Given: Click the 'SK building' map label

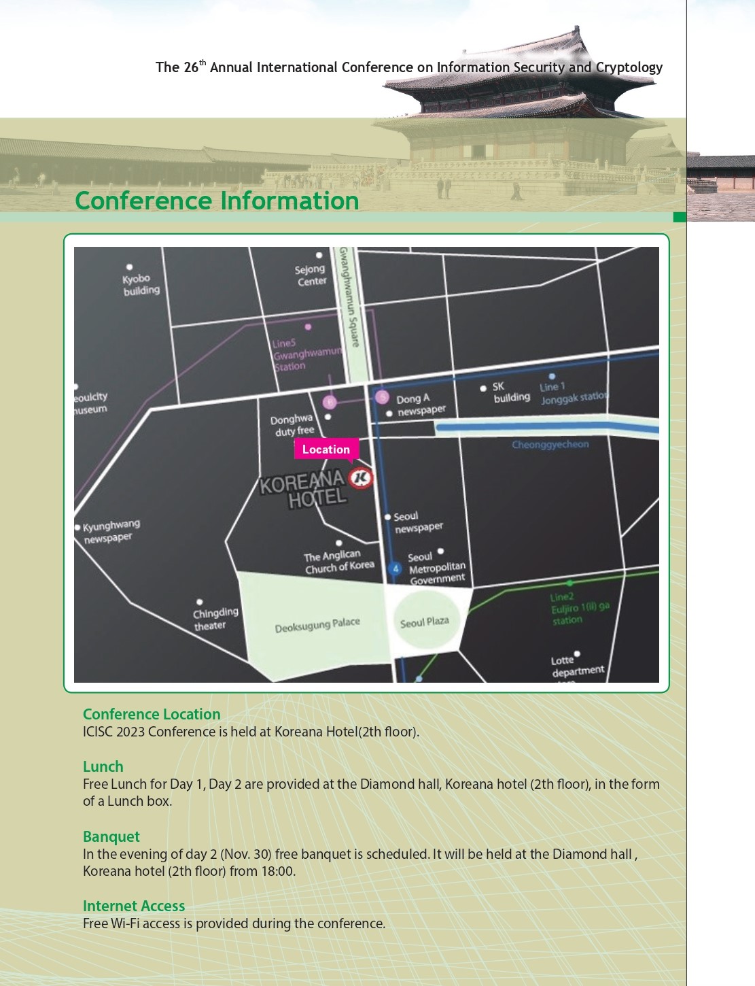Looking at the screenshot, I should (511, 392).
